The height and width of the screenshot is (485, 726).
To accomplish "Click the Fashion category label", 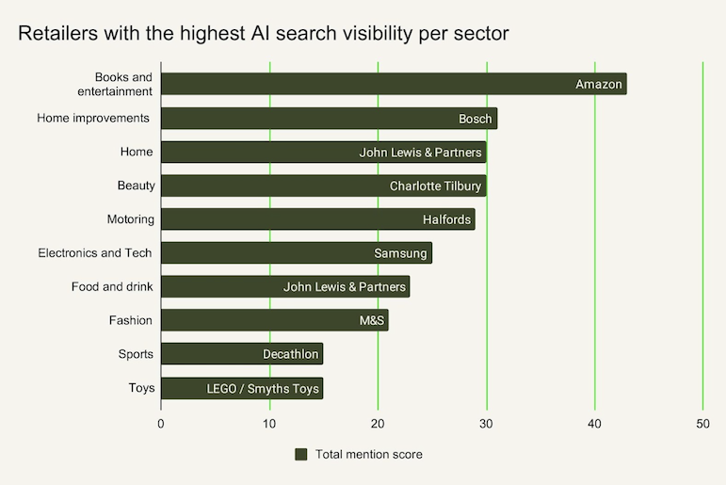I will pyautogui.click(x=130, y=320).
